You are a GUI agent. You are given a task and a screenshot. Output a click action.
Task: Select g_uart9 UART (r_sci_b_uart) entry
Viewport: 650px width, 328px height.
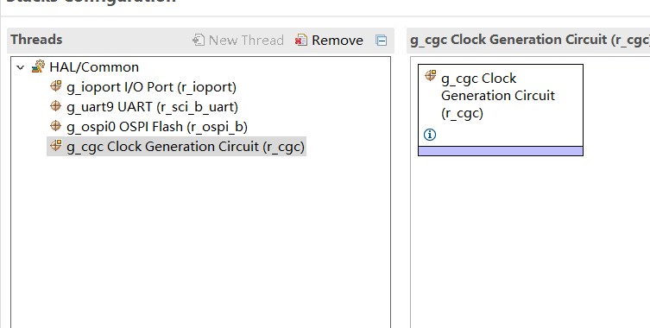tap(152, 107)
